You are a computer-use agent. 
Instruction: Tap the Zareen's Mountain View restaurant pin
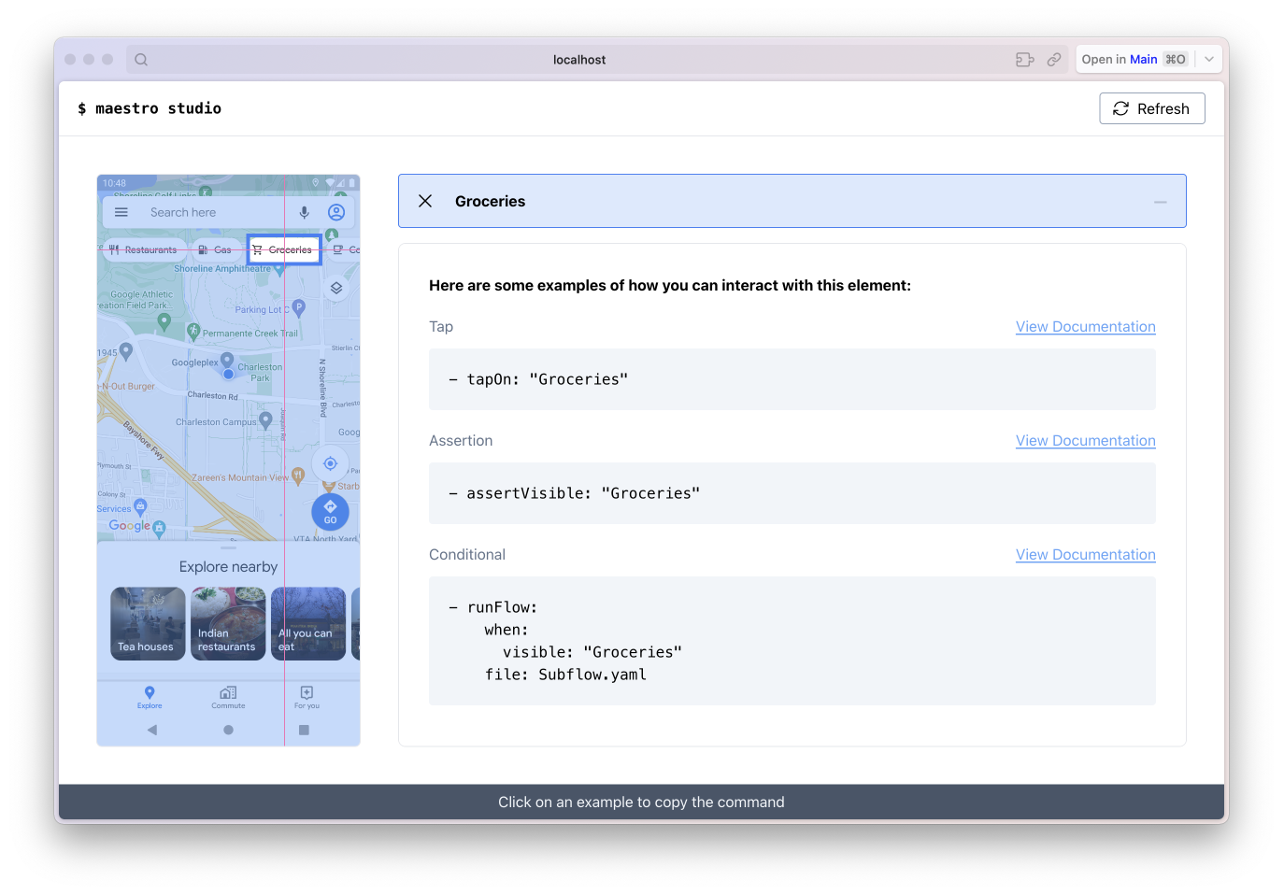point(298,476)
